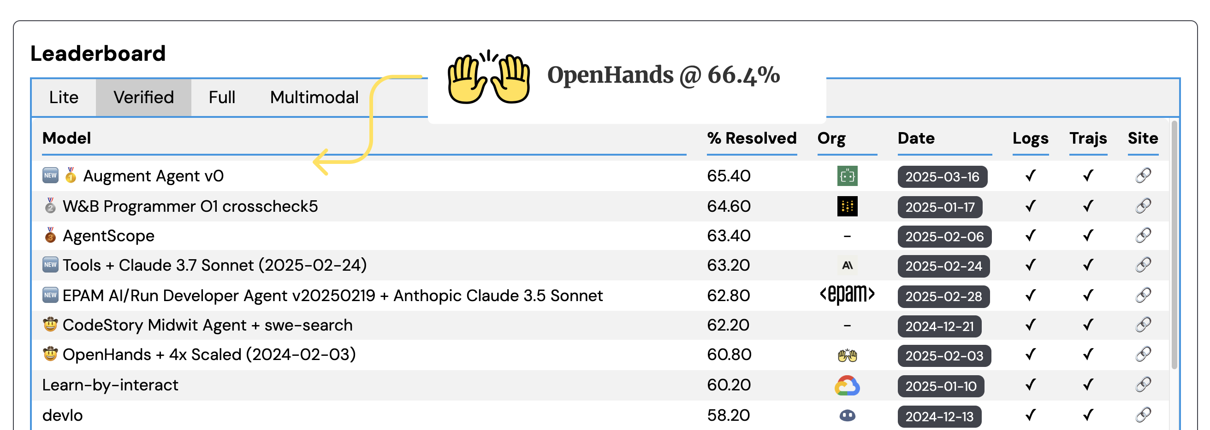Viewport: 1210px width, 430px height.
Task: Click the W&B organization logo
Action: (847, 206)
